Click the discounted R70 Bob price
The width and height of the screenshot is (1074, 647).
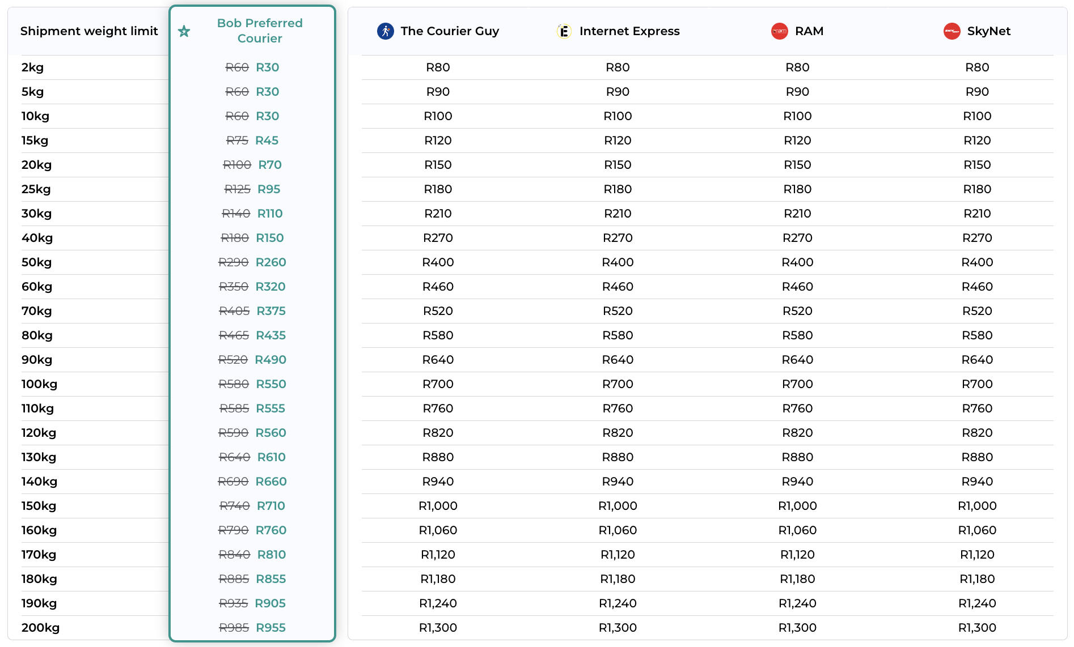270,165
